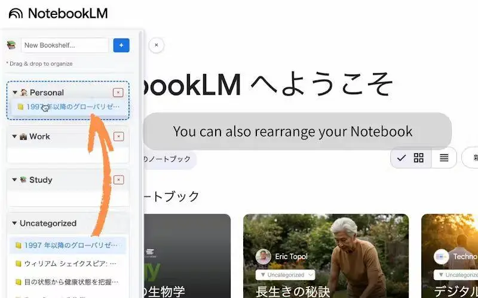Open ウィリアム シェイクスピア notebook
Screen dimensions: 478x298
tap(68, 263)
